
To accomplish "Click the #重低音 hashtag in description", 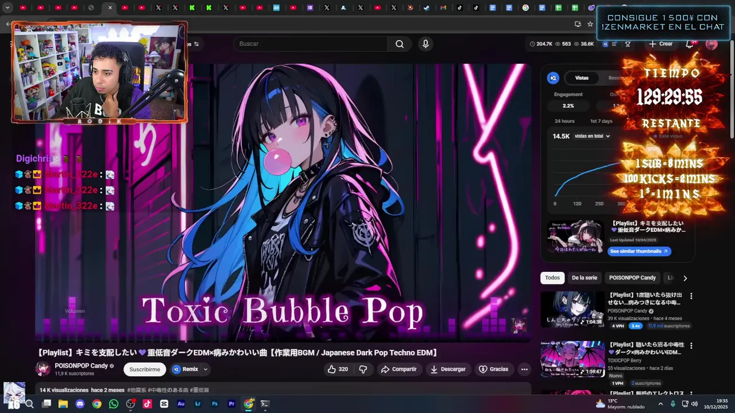I will click(199, 390).
